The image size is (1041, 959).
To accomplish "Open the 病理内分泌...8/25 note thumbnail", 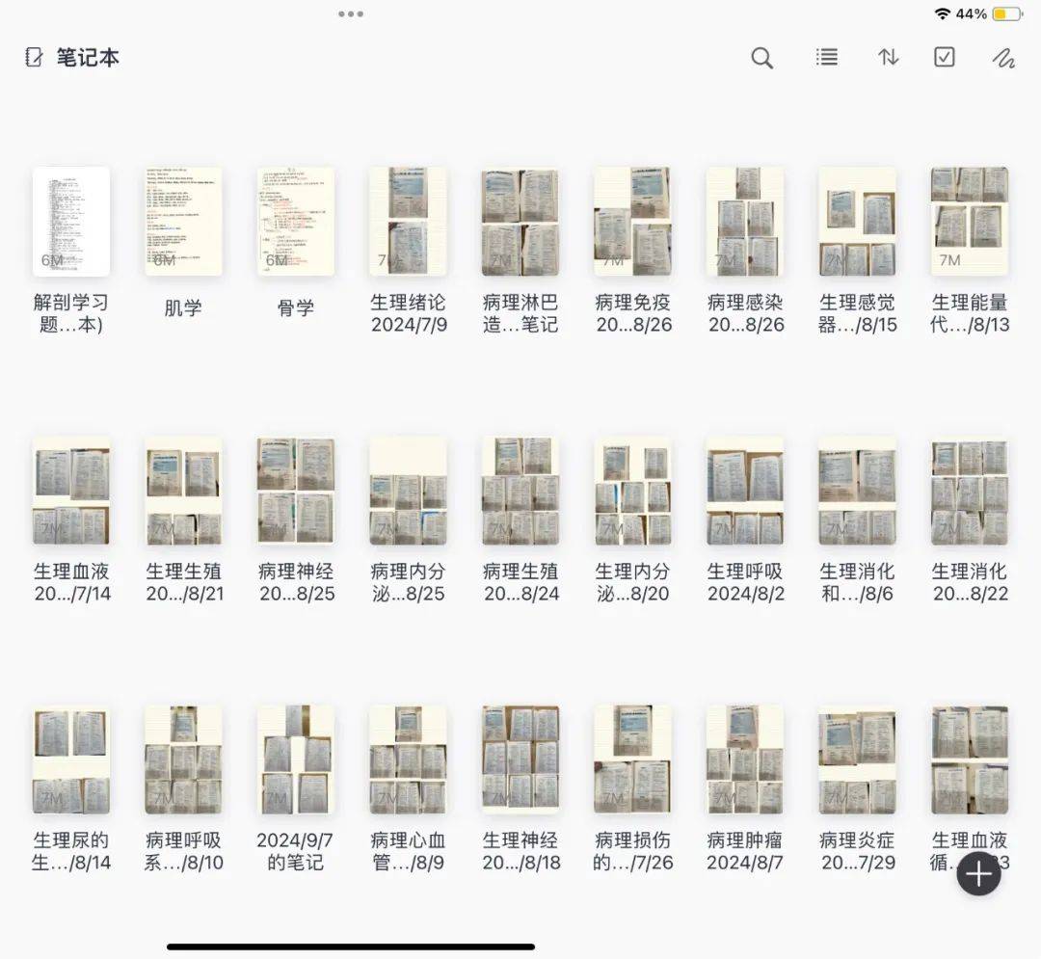I will 408,491.
